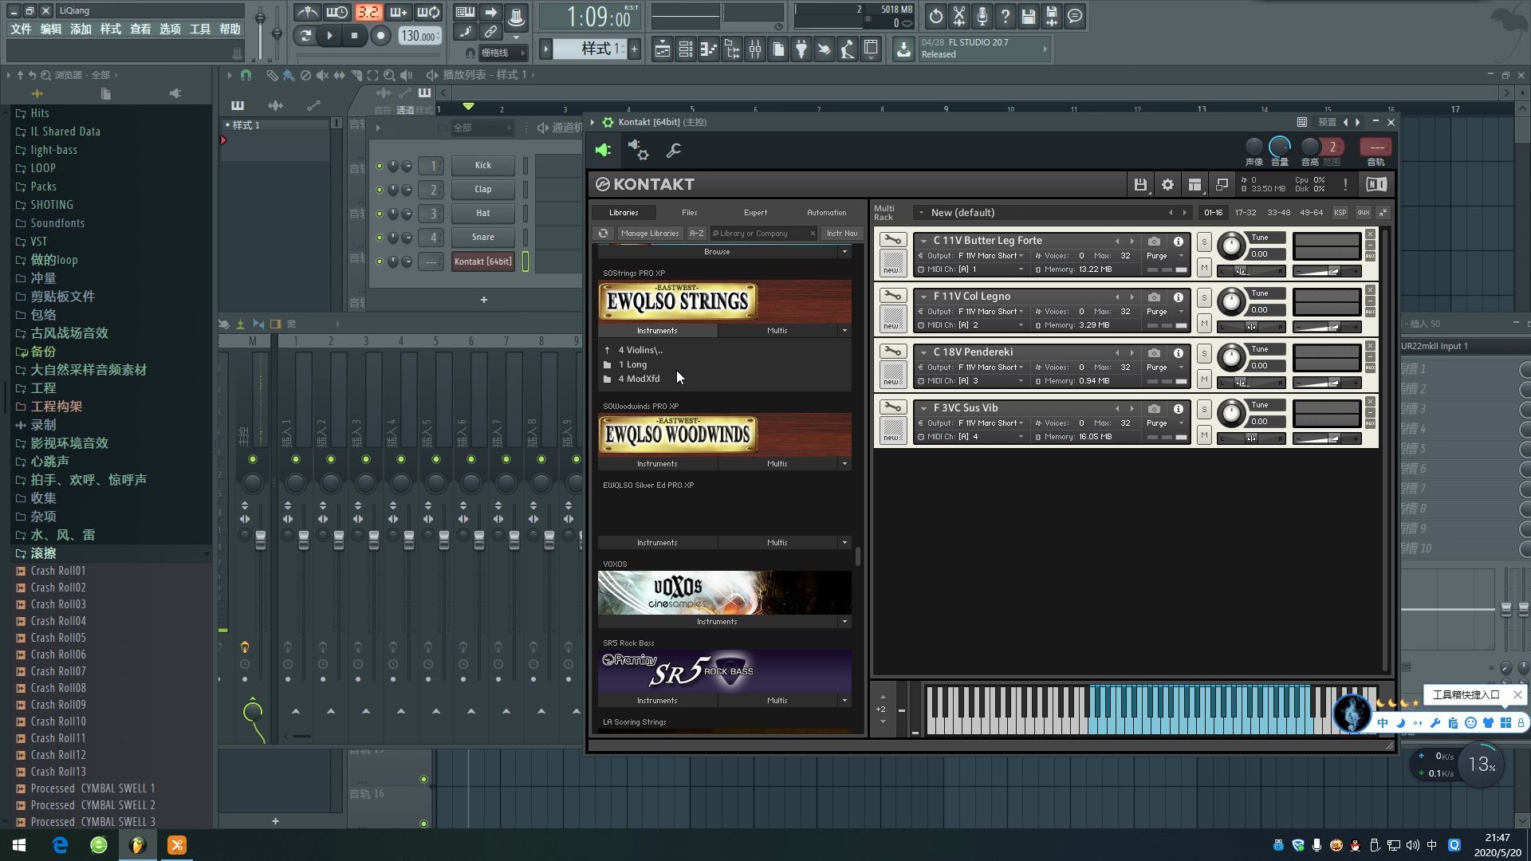
Task: Open the 帮助 menu
Action: [x=230, y=29]
